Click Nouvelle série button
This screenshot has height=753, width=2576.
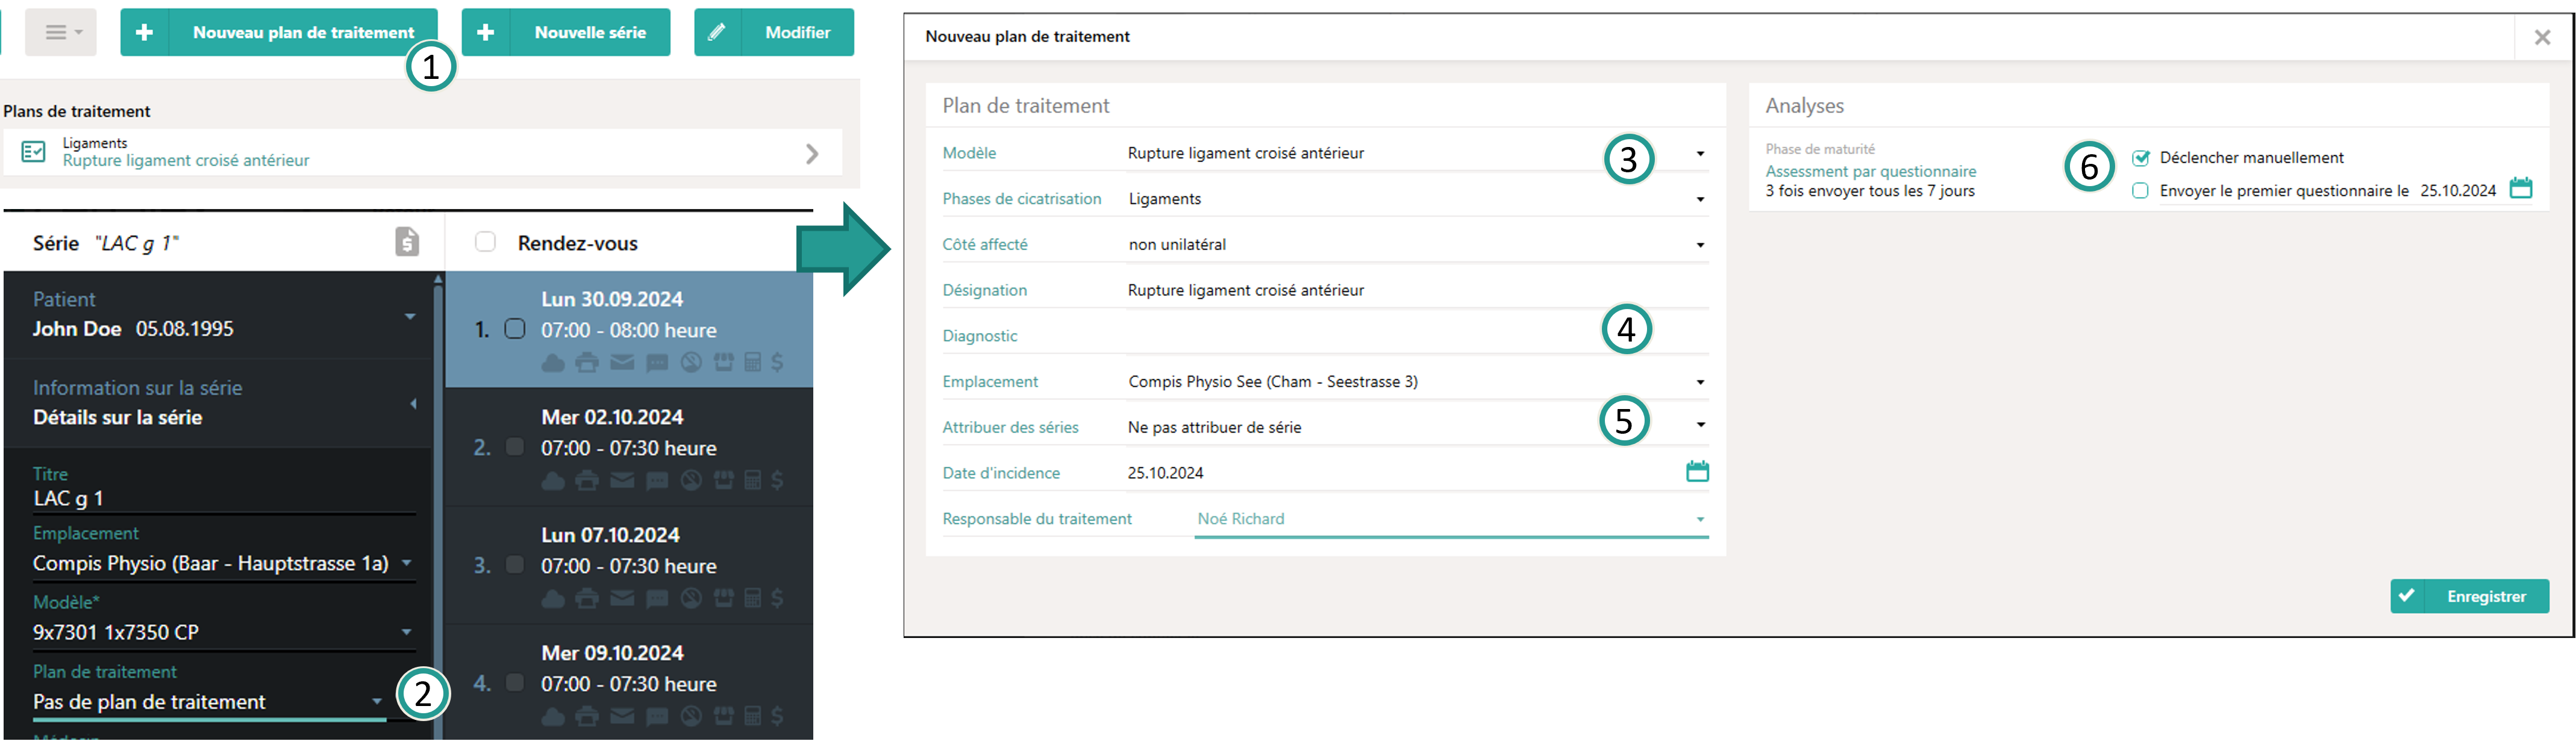point(566,33)
